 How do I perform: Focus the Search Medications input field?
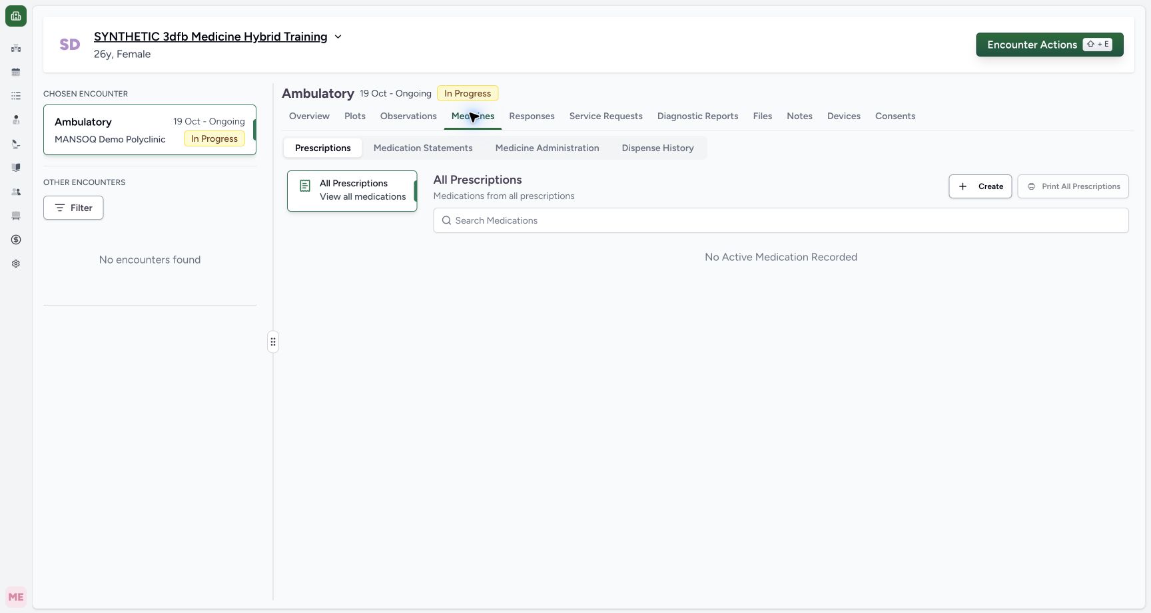tap(781, 220)
